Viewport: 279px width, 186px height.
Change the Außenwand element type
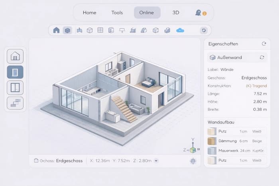pos(262,57)
